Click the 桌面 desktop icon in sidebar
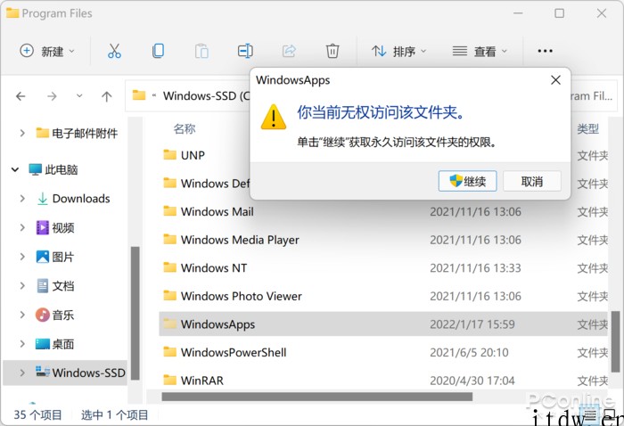 pos(42,344)
